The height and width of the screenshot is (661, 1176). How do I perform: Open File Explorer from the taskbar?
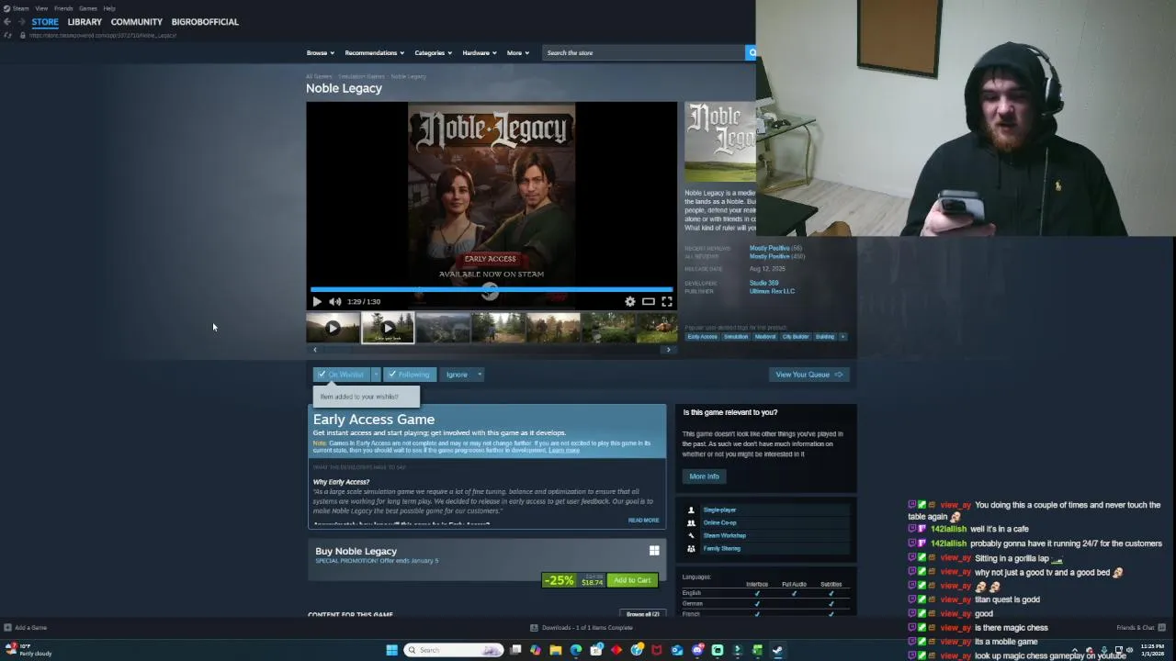pyautogui.click(x=556, y=650)
